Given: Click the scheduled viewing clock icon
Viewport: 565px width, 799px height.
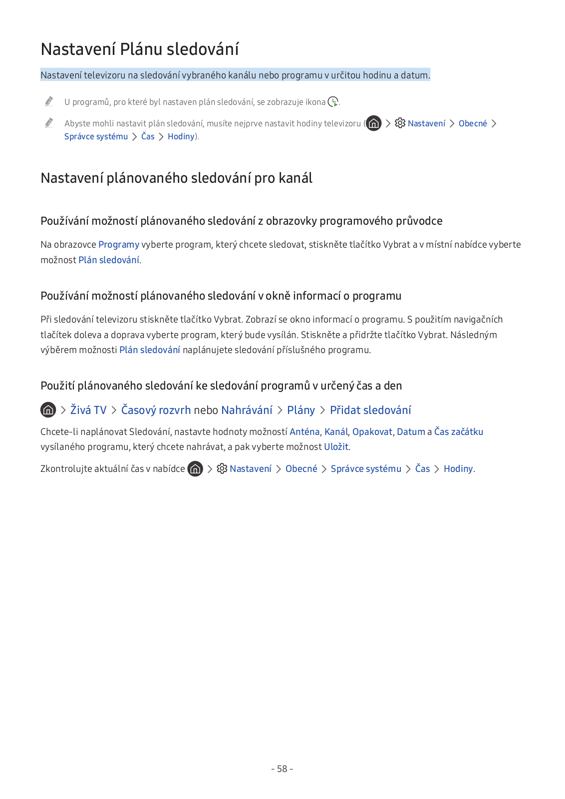Looking at the screenshot, I should point(333,102).
